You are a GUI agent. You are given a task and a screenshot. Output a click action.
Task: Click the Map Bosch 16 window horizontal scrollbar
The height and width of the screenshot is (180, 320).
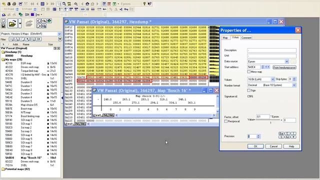(x=165, y=115)
